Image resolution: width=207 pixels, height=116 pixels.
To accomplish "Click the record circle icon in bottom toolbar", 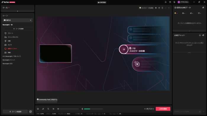I will click(38, 109).
